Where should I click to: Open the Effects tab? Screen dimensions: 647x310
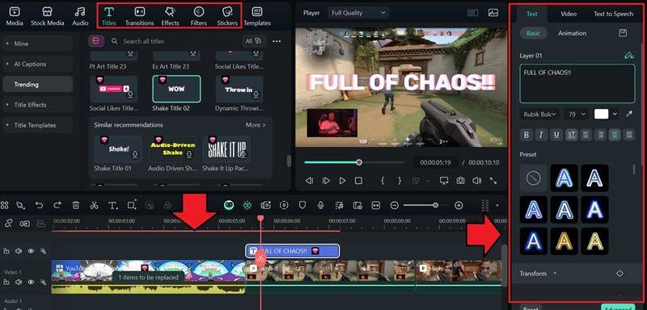tap(170, 16)
